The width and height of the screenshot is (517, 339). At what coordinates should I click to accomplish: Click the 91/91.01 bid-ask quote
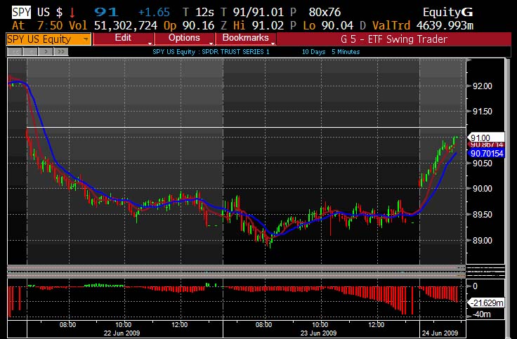click(x=258, y=13)
